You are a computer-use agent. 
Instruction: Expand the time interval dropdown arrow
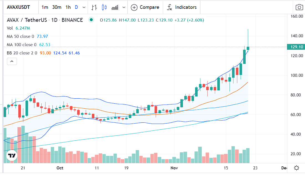tap(84, 7)
